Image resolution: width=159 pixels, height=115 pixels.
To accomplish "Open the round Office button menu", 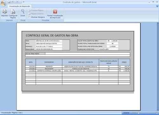I will [x=3, y=4].
